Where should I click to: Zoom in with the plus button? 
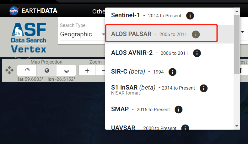(87, 70)
